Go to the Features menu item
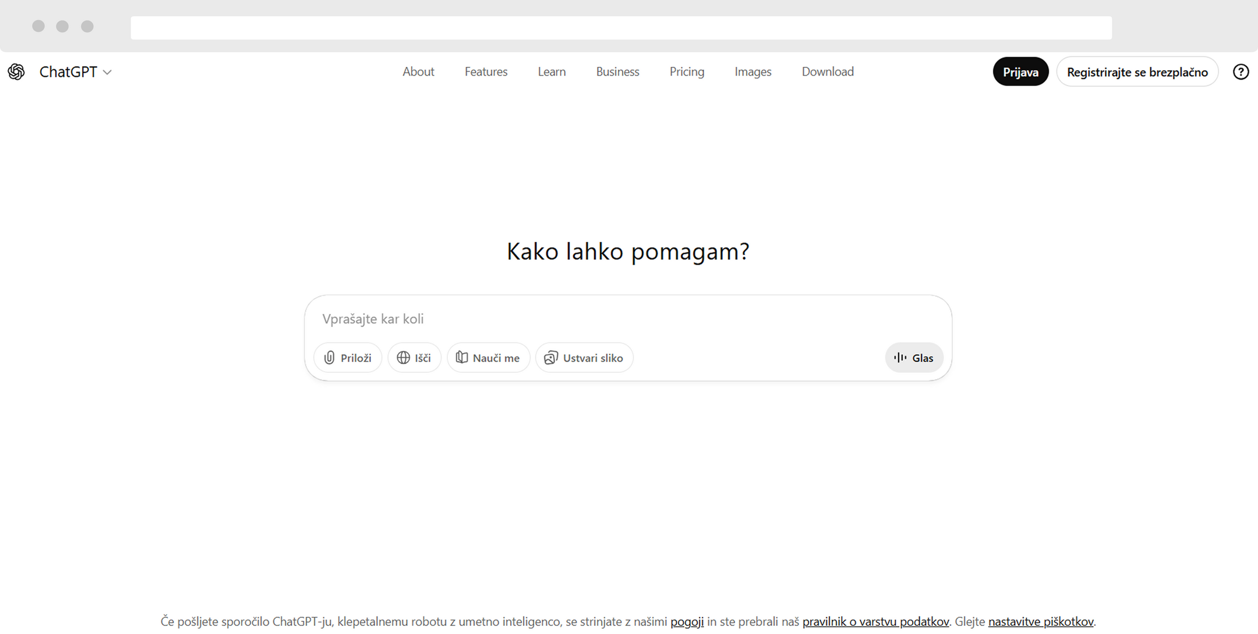The image size is (1258, 634). 486,72
